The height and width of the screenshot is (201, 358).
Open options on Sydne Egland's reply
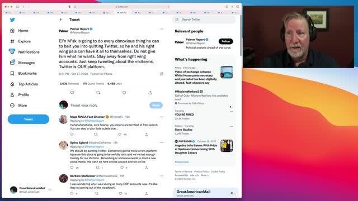coord(162,143)
